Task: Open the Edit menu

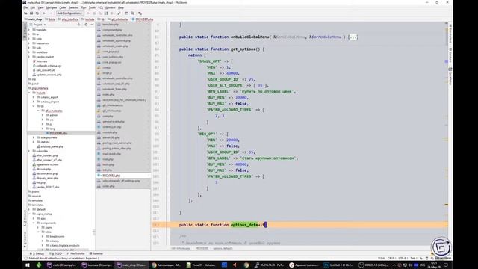Action: tap(33, 7)
